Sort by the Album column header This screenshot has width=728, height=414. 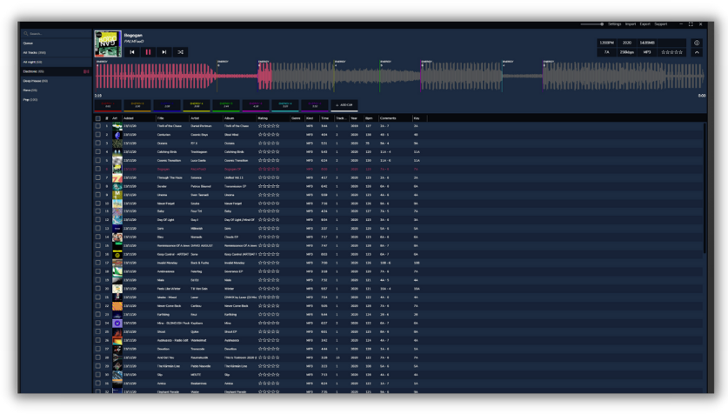point(230,118)
